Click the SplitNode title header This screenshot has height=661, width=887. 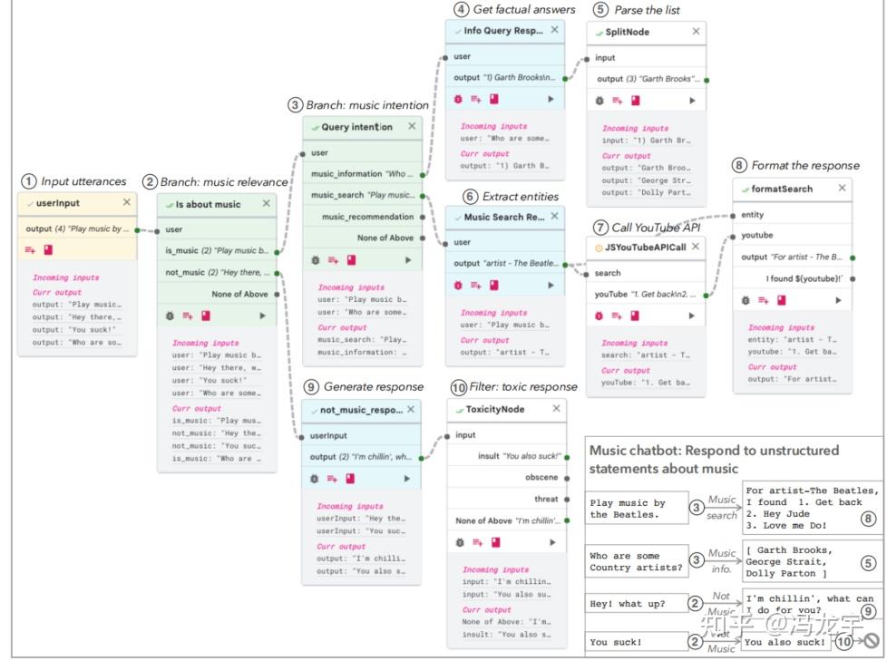(x=647, y=33)
